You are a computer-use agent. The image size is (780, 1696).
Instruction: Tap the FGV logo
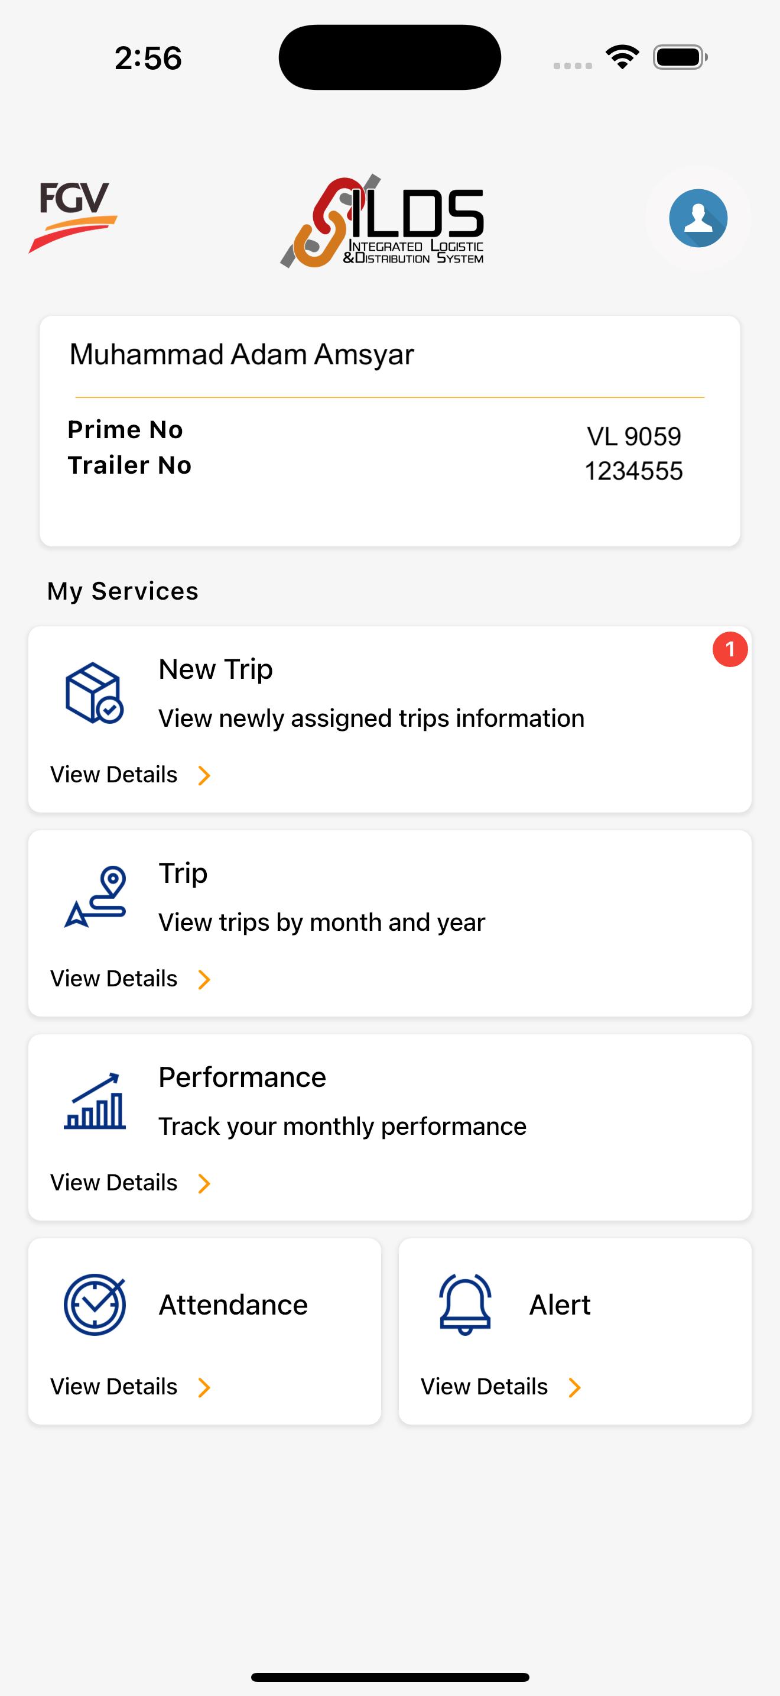[x=73, y=216]
